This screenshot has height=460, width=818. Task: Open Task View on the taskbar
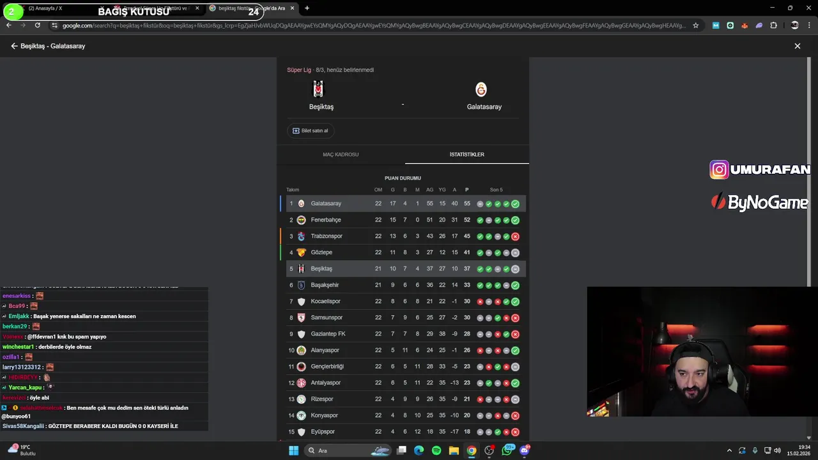tap(401, 450)
